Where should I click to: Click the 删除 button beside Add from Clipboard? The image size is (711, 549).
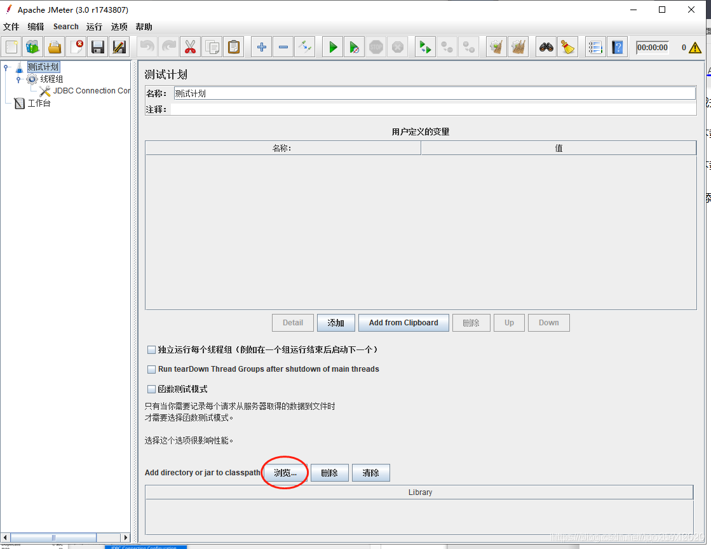471,323
